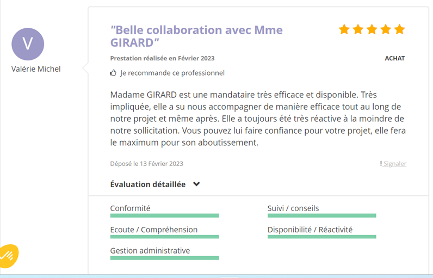Click the Conformité green rating bar
This screenshot has height=278, width=433.
click(165, 215)
